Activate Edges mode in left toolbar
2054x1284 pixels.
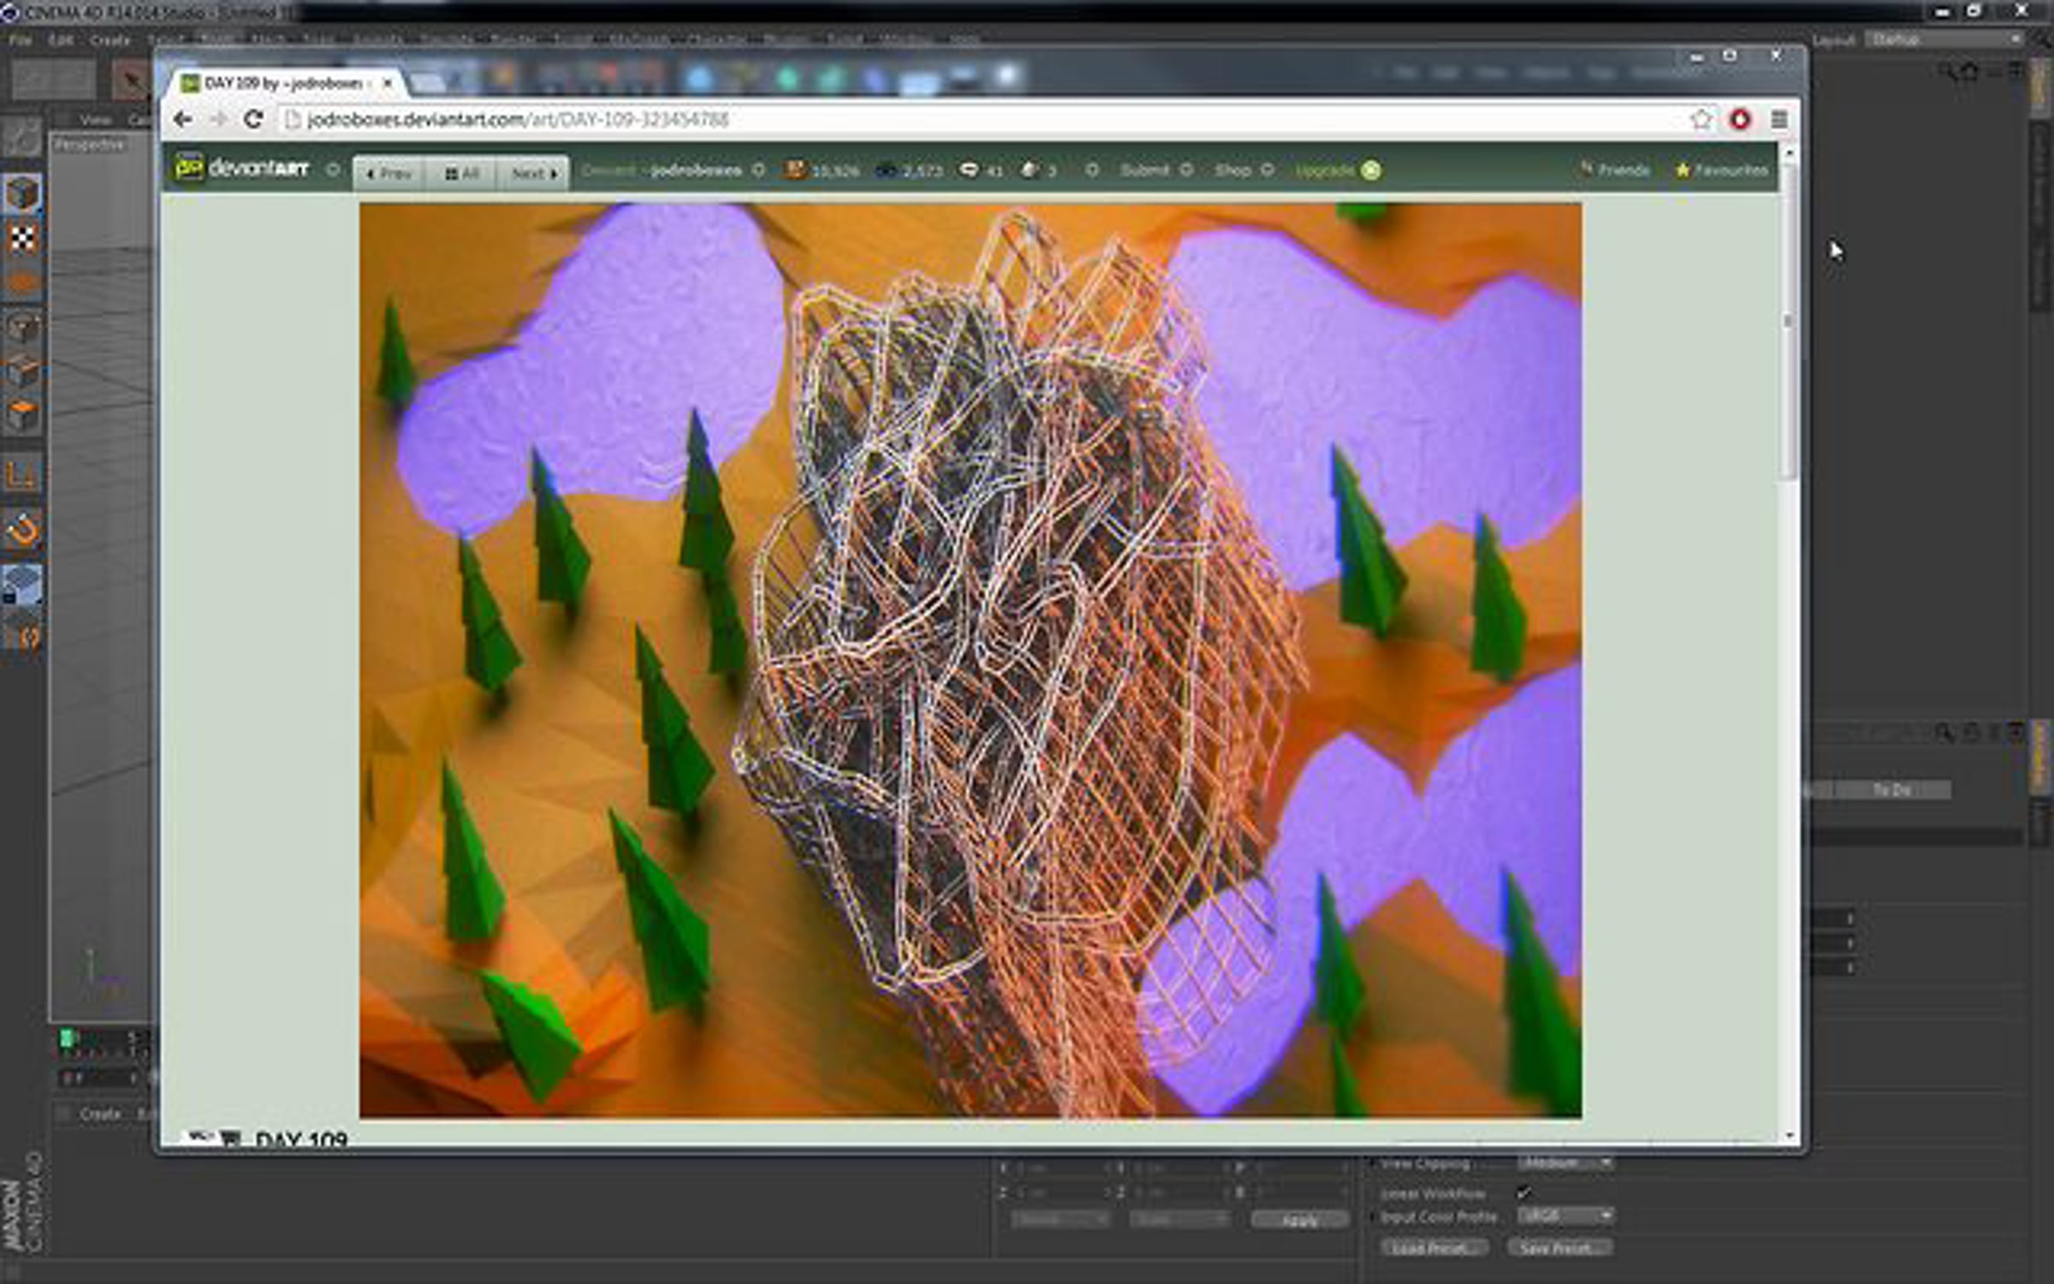point(22,372)
